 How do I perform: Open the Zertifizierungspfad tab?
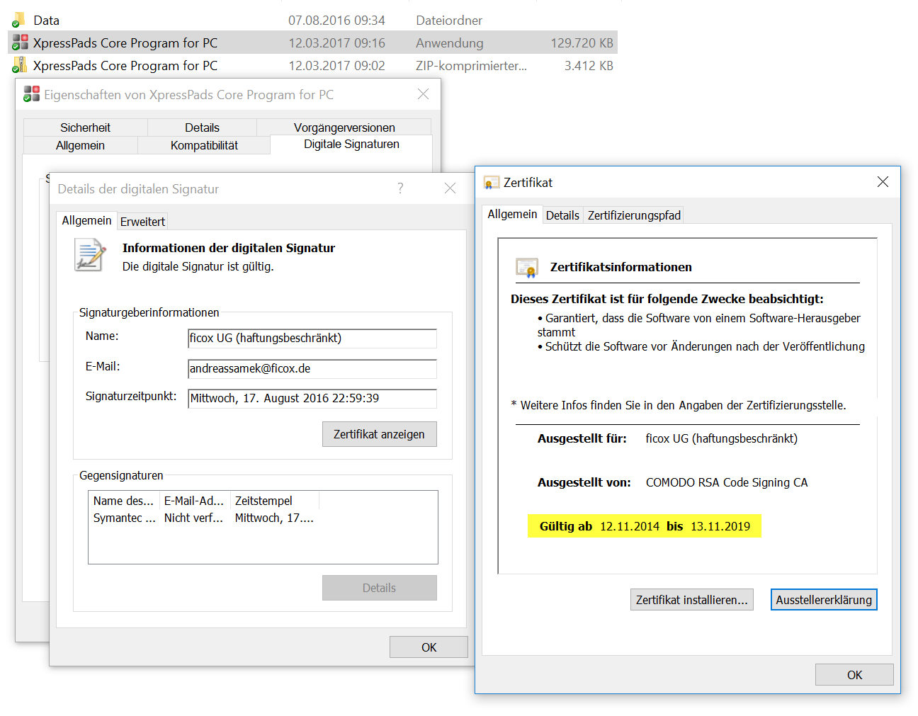click(x=633, y=215)
